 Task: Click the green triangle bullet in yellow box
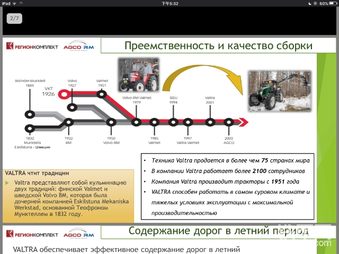coord(7,183)
